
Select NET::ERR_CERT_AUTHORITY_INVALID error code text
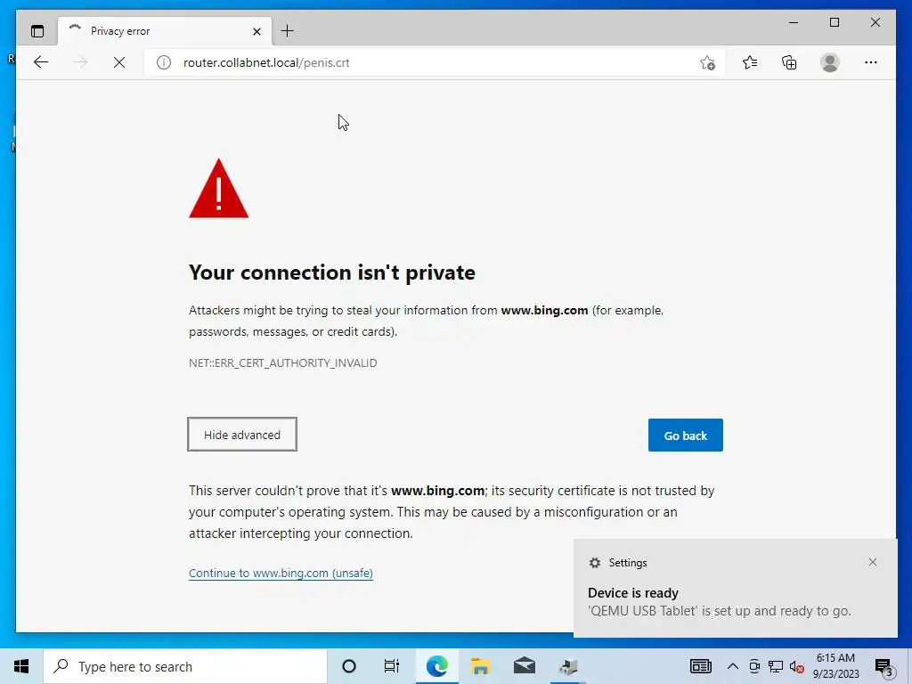click(282, 363)
